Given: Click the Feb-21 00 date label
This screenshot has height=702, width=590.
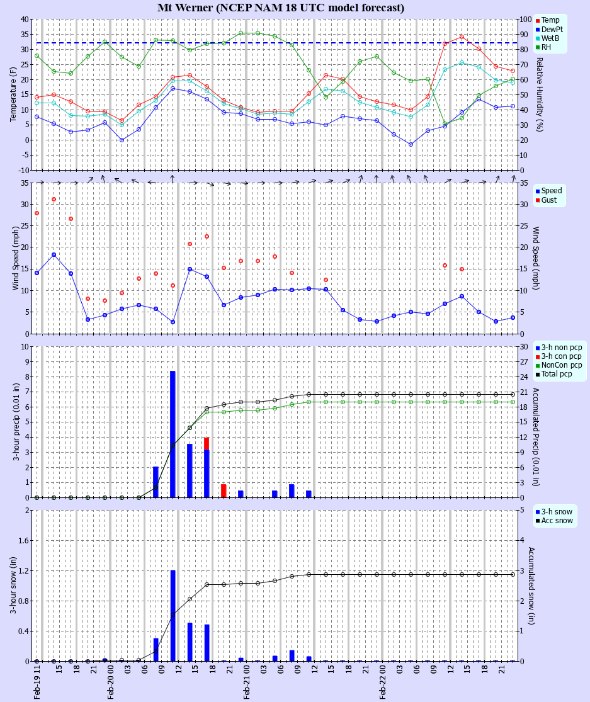Looking at the screenshot, I should coord(247,684).
